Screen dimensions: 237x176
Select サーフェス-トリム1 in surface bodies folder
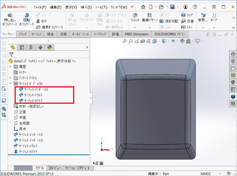[33, 95]
